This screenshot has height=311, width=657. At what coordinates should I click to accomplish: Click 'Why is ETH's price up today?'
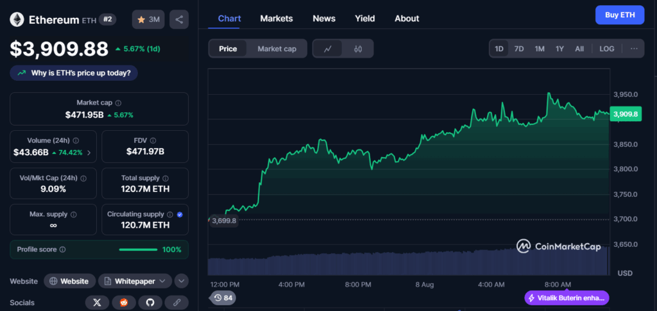pyautogui.click(x=74, y=73)
